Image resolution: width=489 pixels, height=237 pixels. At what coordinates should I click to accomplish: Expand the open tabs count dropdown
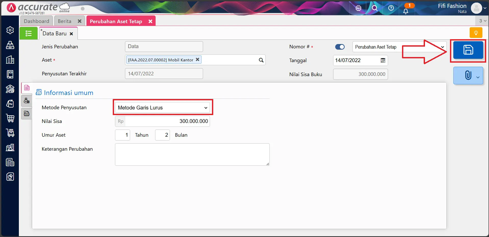482,21
